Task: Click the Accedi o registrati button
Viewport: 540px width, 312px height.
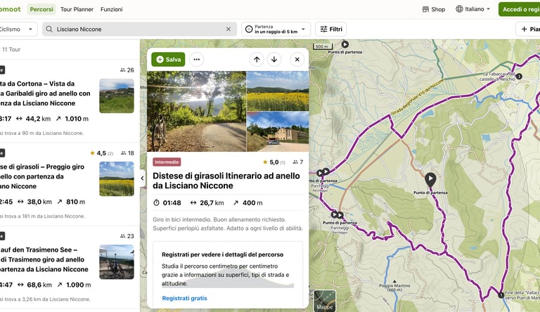Action: click(x=520, y=9)
